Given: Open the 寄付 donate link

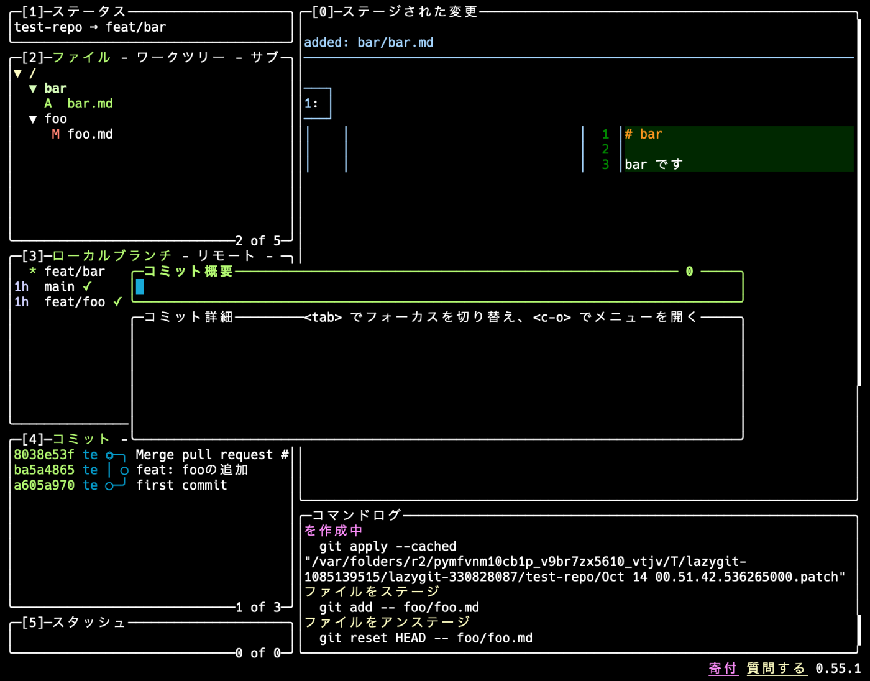Looking at the screenshot, I should tap(723, 669).
